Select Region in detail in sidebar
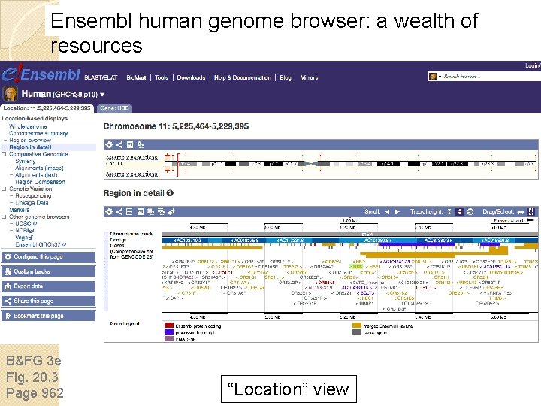Viewport: 541px width, 406px height. [30, 147]
